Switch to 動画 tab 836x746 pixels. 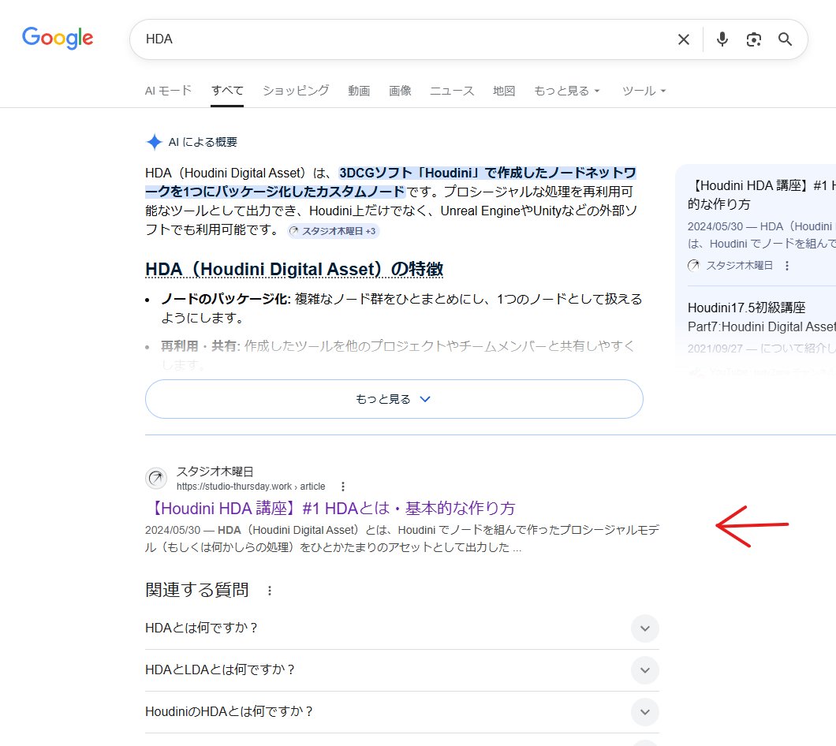[359, 91]
